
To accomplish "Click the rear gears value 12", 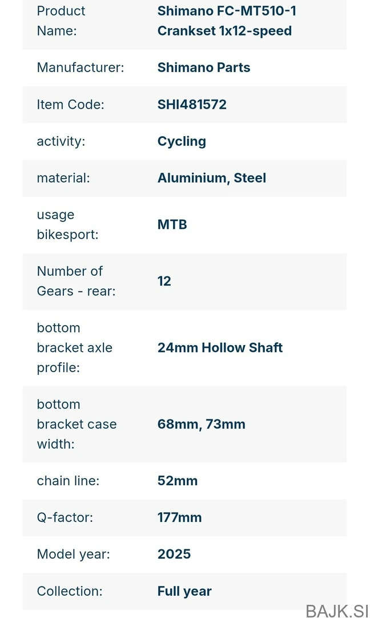I will point(164,281).
